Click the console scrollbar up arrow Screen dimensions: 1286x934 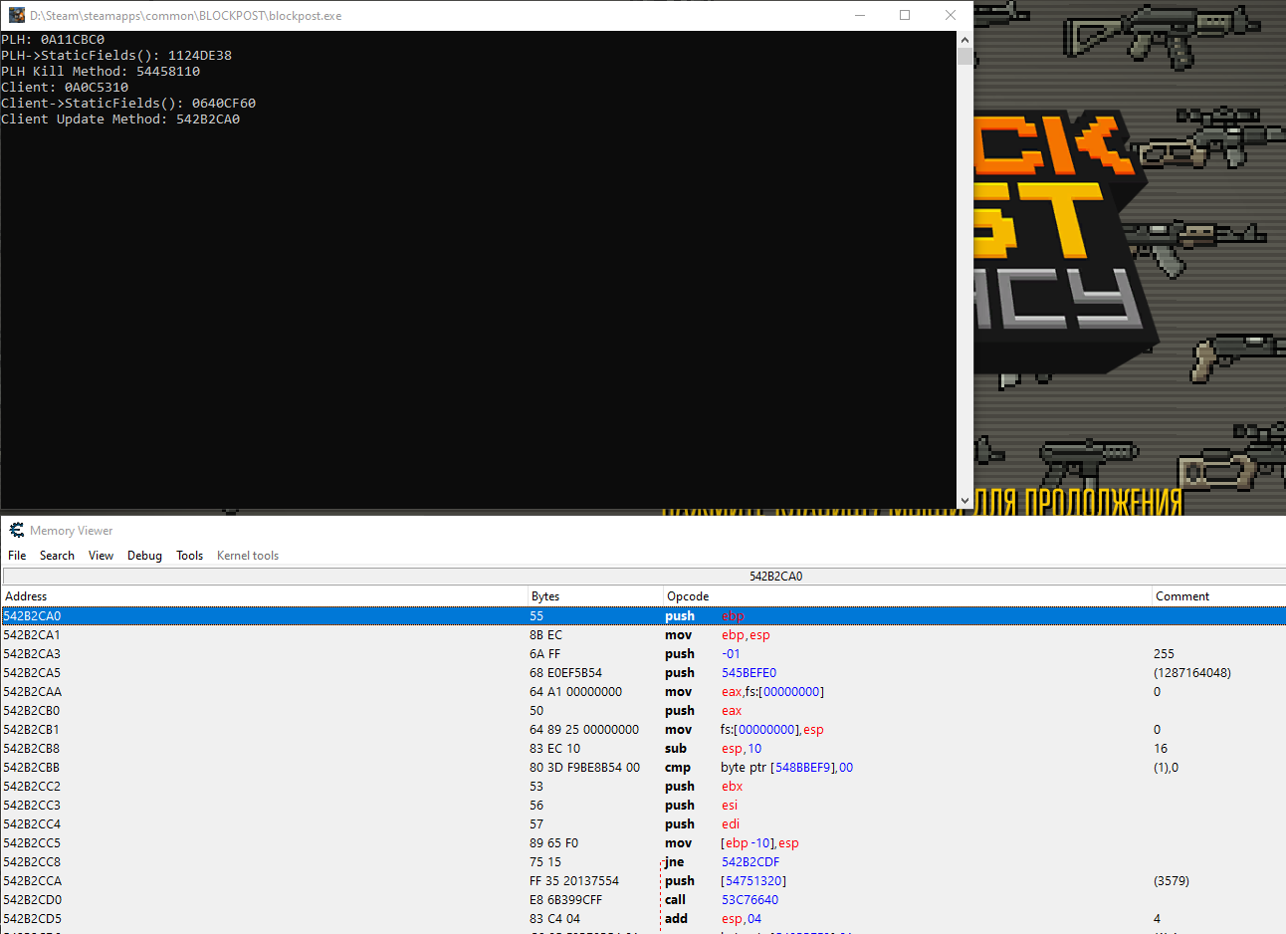(964, 40)
